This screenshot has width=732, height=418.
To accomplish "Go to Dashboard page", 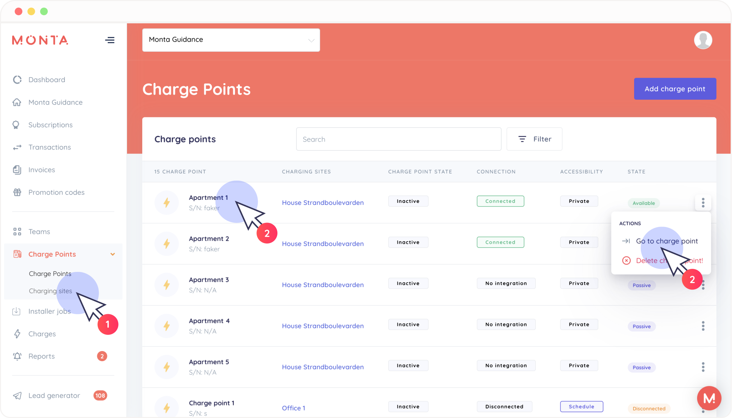I will click(47, 80).
